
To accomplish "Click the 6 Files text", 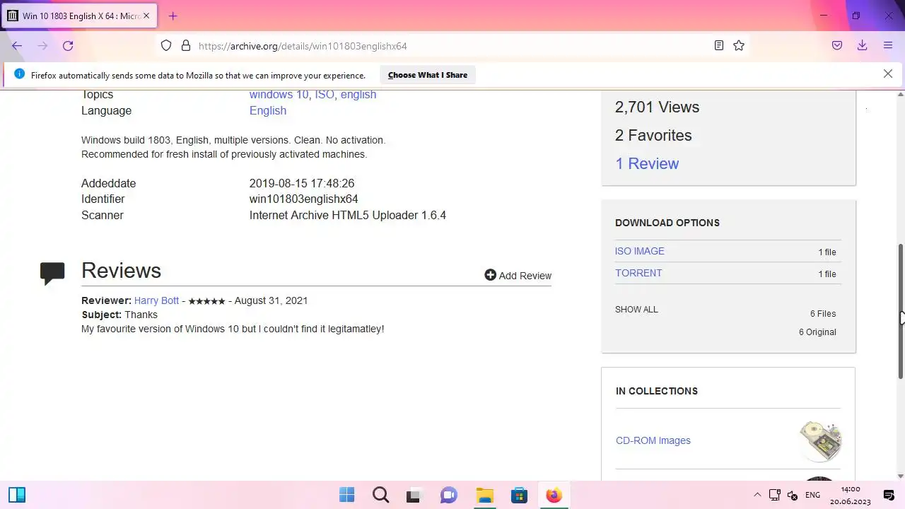I will 823,313.
